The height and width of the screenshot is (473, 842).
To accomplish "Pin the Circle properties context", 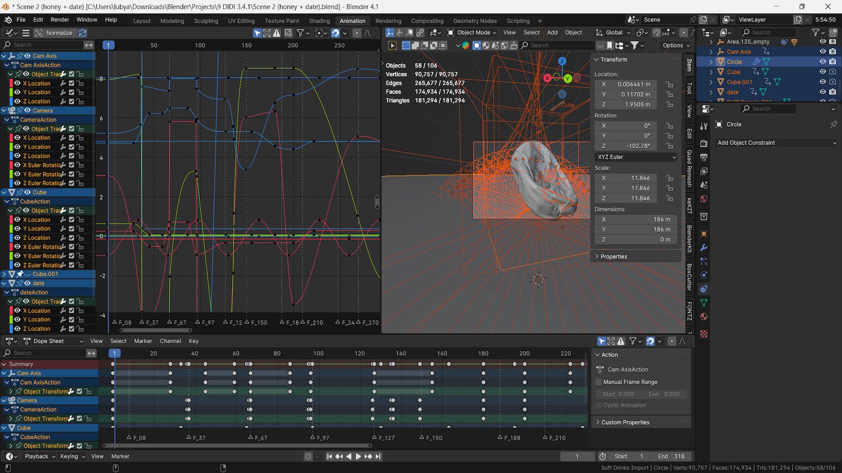I will click(833, 125).
